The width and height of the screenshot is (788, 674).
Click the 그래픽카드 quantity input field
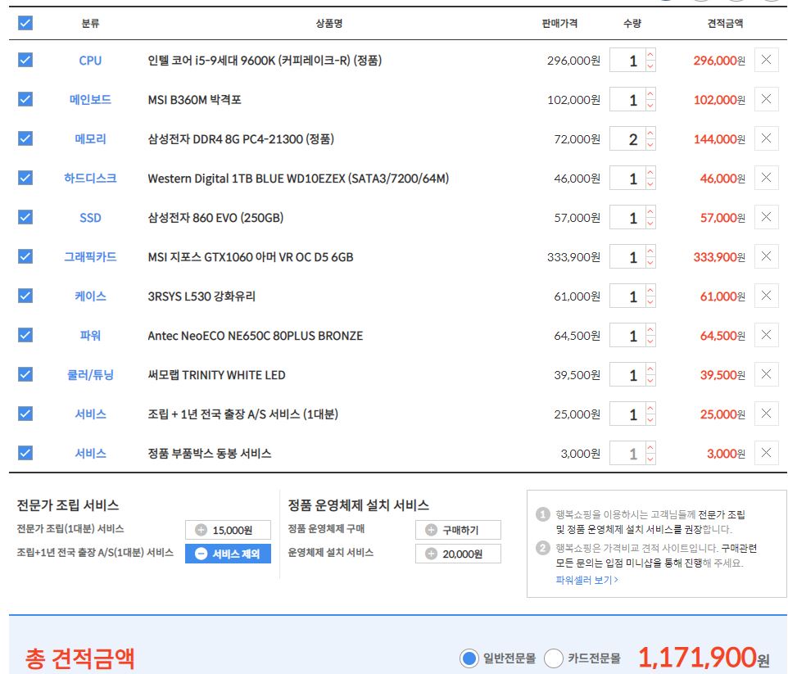tap(627, 257)
